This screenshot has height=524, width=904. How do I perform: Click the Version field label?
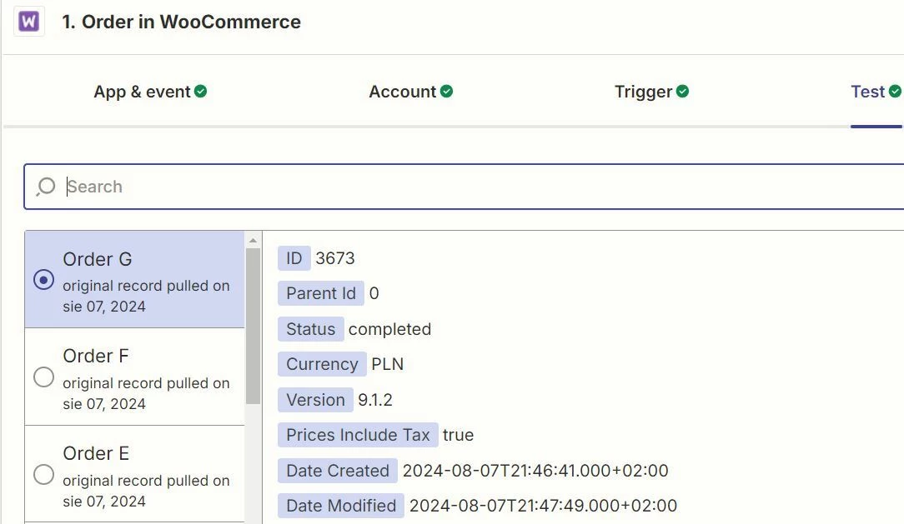(315, 400)
